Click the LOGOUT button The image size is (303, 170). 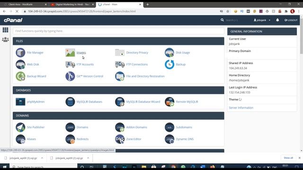[x=291, y=20]
